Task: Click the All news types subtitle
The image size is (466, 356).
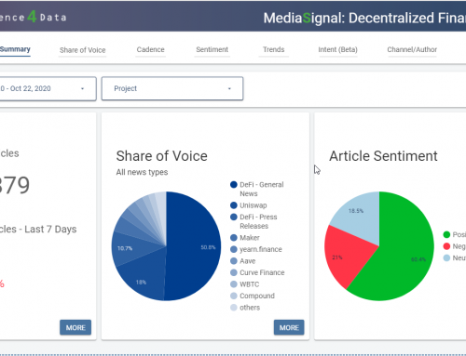Action: [142, 172]
